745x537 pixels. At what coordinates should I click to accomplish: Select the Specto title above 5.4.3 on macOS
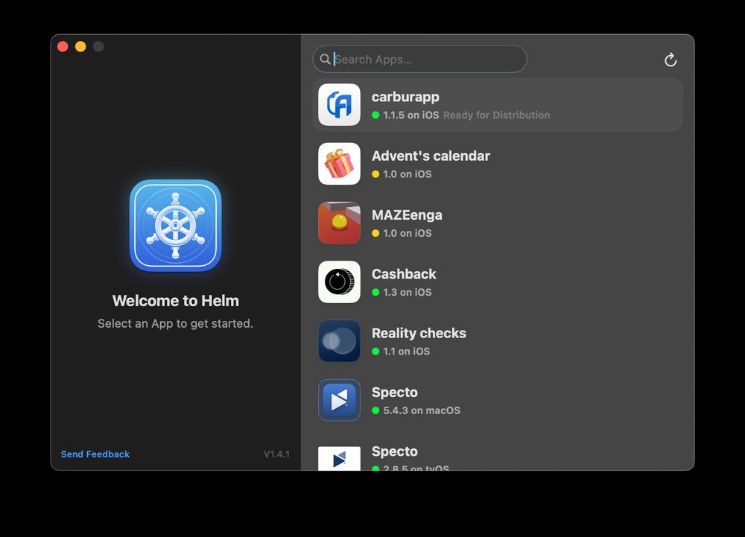pos(394,393)
